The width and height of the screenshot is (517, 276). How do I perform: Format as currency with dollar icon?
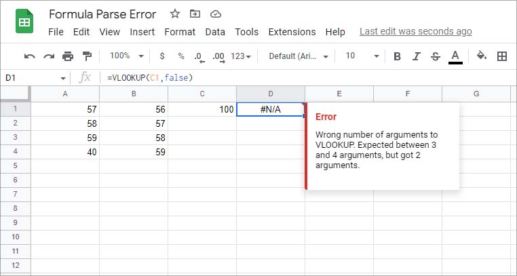[x=162, y=56]
